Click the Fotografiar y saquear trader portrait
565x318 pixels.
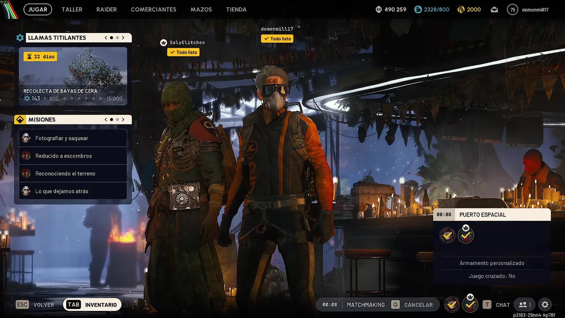26,138
